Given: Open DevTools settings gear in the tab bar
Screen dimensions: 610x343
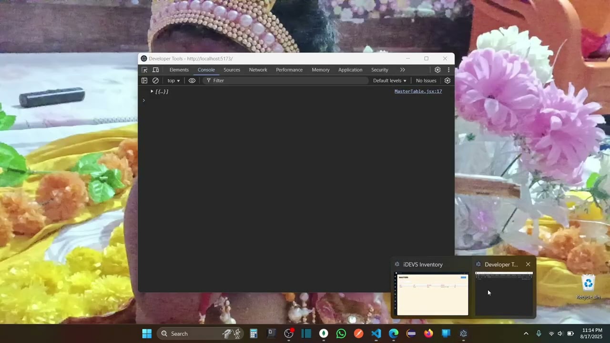Looking at the screenshot, I should (437, 70).
